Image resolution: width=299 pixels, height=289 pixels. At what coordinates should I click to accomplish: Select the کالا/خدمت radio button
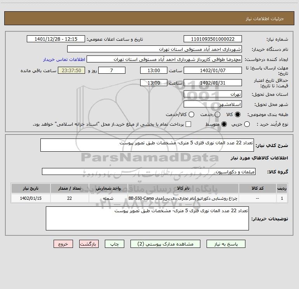[x=191, y=114]
